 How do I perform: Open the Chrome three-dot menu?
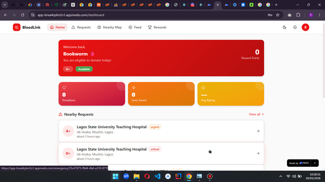[319, 15]
